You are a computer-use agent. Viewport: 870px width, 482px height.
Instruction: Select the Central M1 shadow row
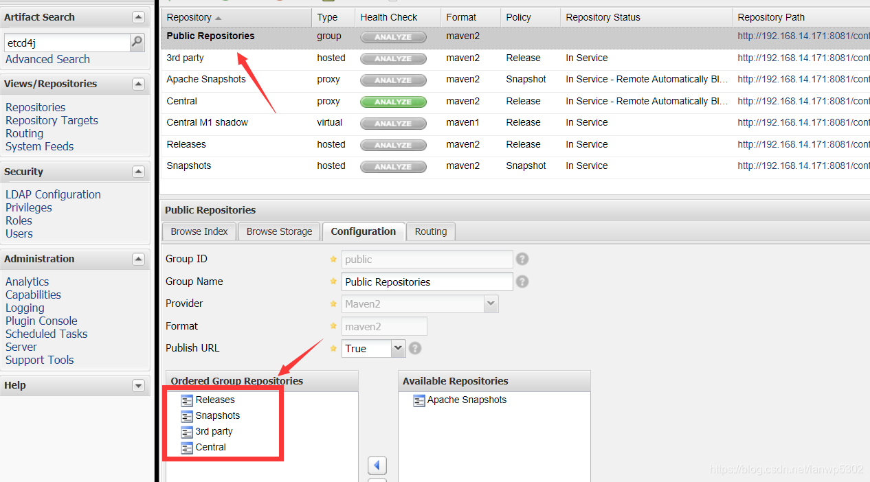coord(515,123)
